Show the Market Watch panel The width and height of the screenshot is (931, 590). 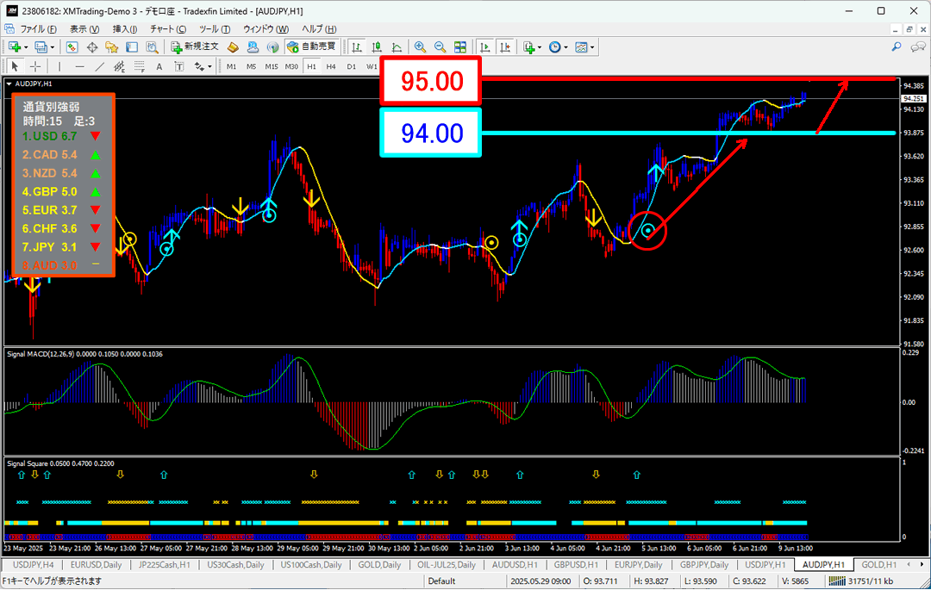pos(72,47)
